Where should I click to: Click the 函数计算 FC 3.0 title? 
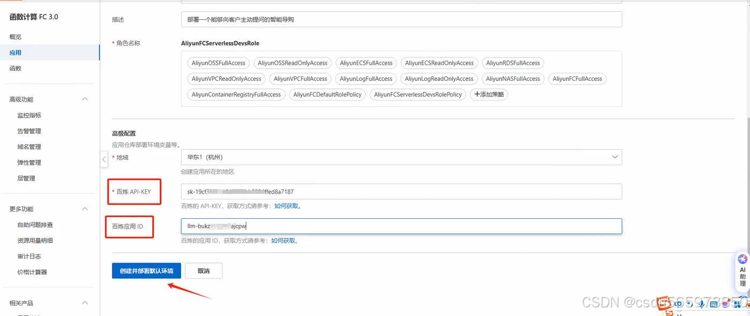coord(34,17)
